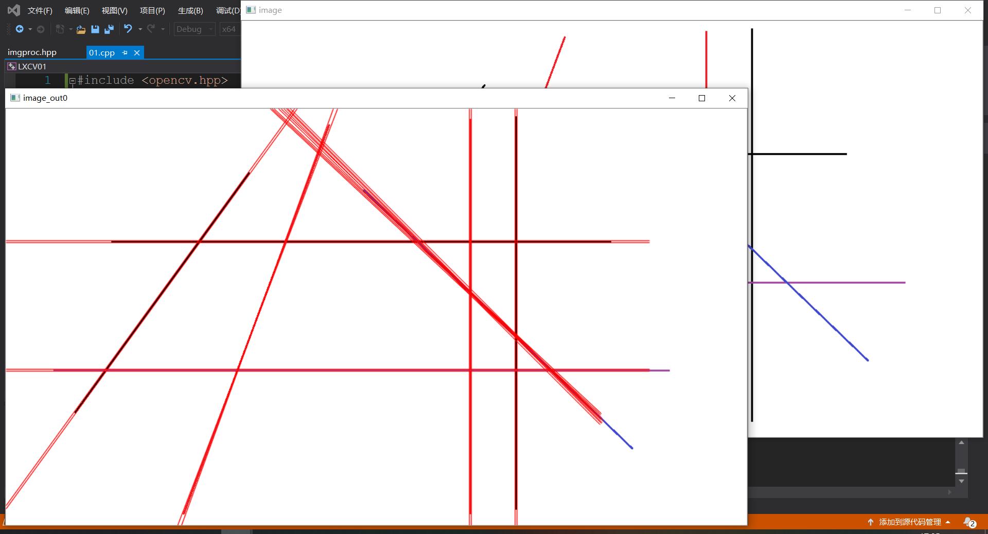Click the Visual Studio logo icon
Viewport: 988px width, 534px height.
(14, 10)
